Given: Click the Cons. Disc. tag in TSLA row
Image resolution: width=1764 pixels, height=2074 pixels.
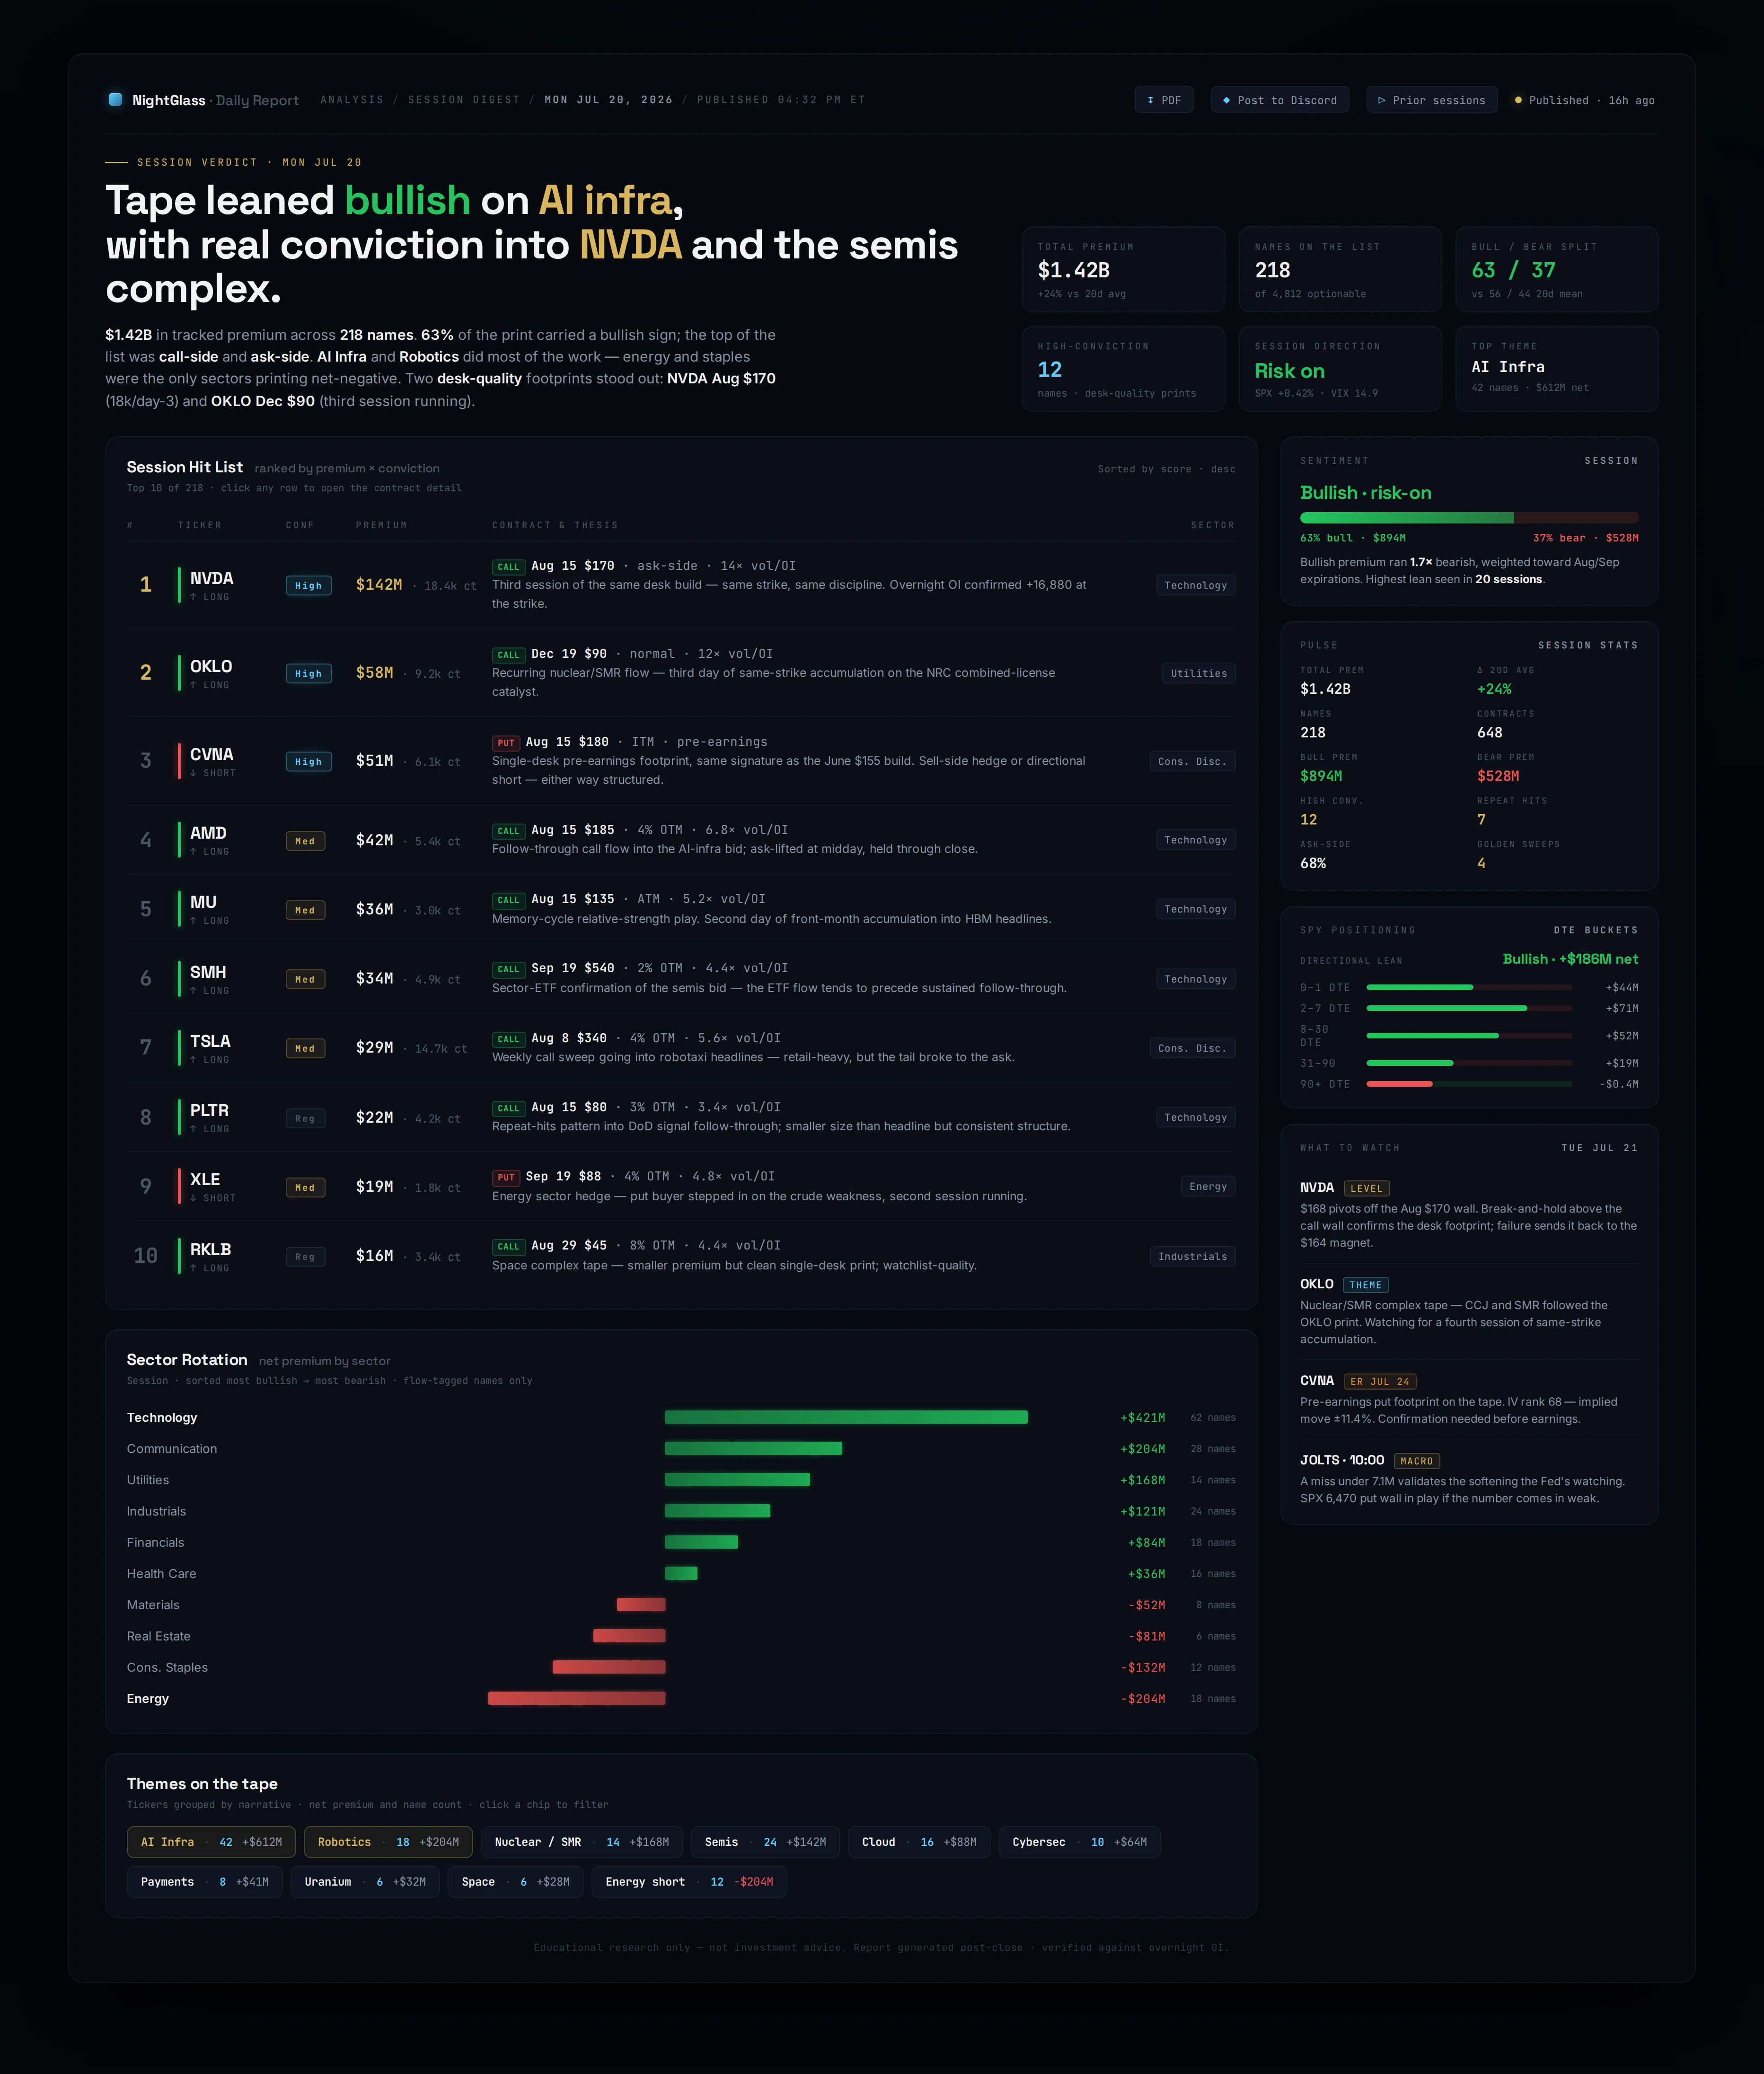Looking at the screenshot, I should coord(1192,1048).
